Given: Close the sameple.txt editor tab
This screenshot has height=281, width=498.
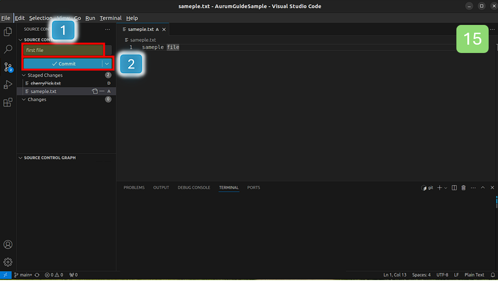Looking at the screenshot, I should click(x=164, y=30).
